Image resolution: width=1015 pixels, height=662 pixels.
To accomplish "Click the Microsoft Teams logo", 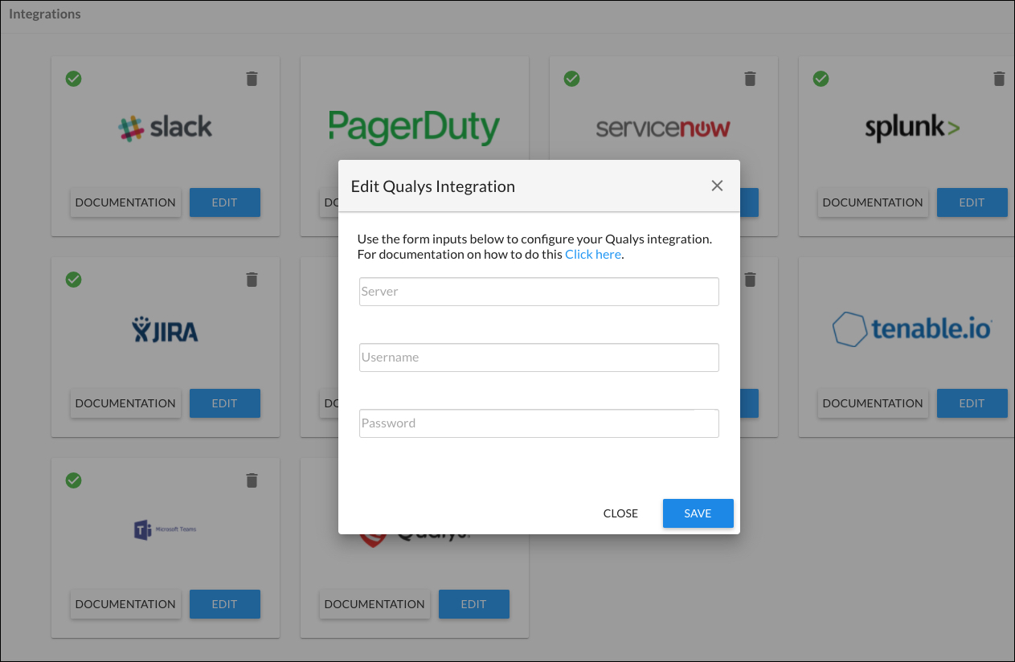I will (165, 529).
